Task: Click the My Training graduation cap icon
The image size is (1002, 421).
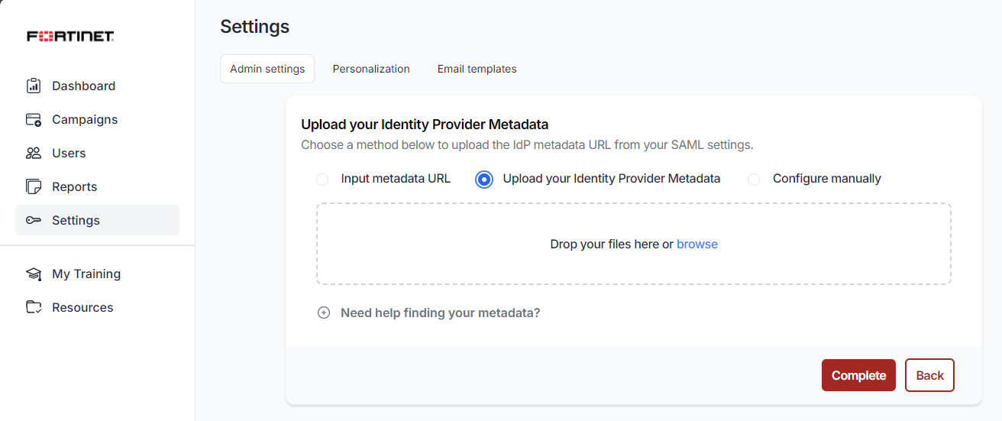Action: (x=34, y=274)
